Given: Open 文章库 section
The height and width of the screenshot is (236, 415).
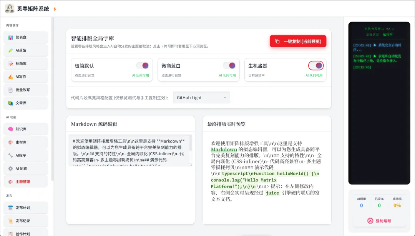Looking at the screenshot, I should click(x=26, y=103).
